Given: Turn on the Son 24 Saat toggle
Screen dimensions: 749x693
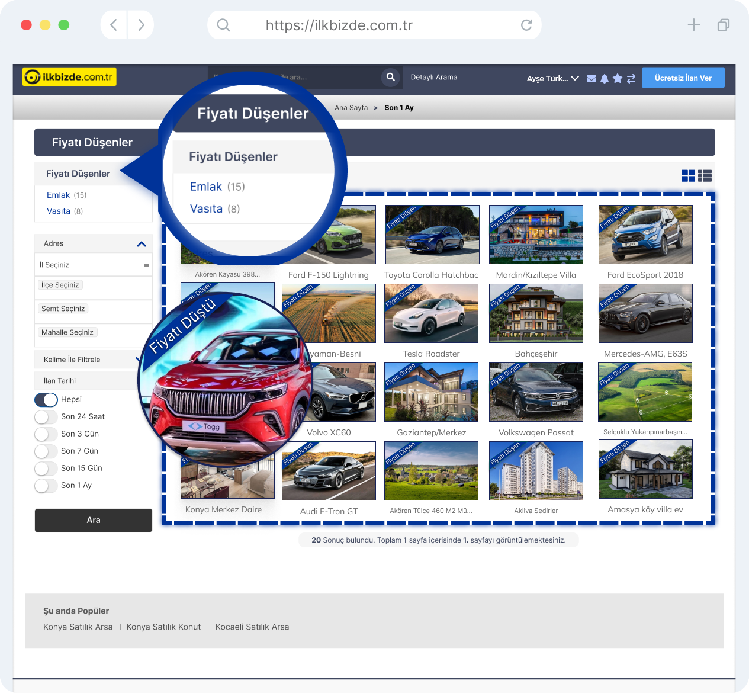Looking at the screenshot, I should pos(46,417).
